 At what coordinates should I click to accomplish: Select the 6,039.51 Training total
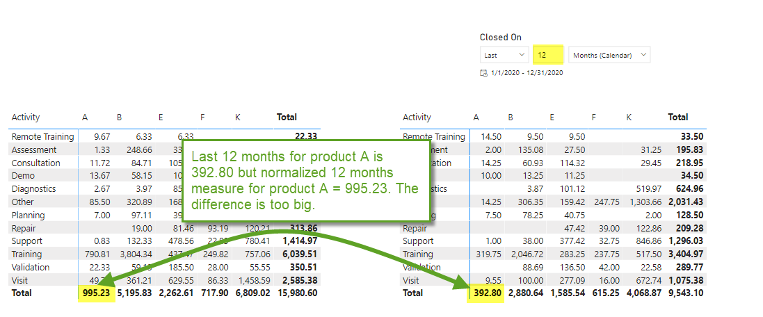point(301,254)
